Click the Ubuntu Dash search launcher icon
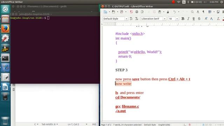The image size is (224, 126). tap(5, 9)
